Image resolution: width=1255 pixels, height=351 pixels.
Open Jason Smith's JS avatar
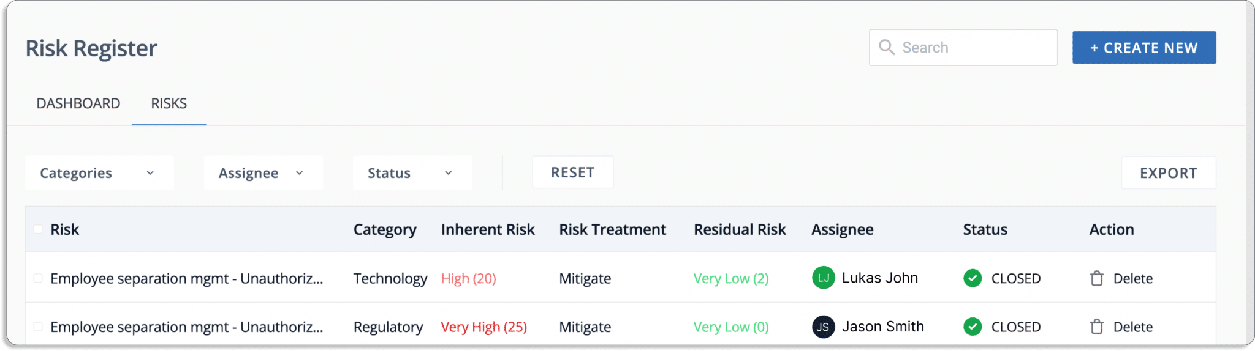click(x=824, y=327)
